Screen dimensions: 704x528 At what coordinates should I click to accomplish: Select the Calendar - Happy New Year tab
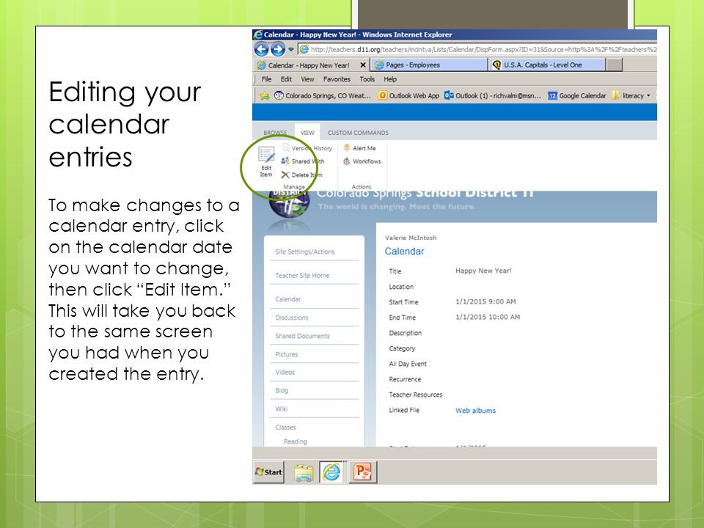[309, 65]
